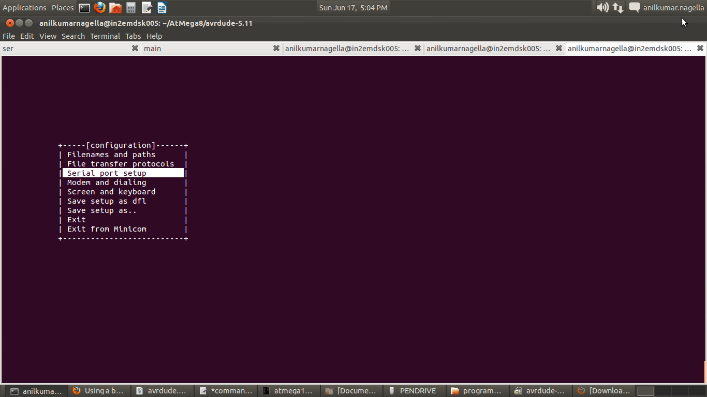Screen dimensions: 707x397
Task: Choose 'Save setup as..' entry
Action: point(102,210)
